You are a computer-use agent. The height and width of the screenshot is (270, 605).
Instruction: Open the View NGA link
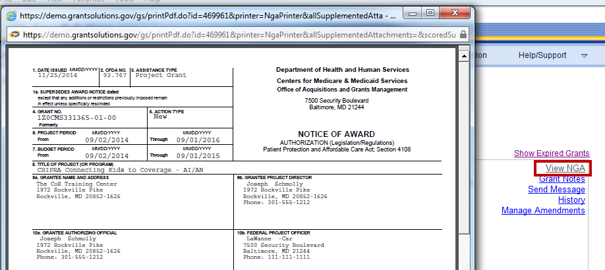565,169
